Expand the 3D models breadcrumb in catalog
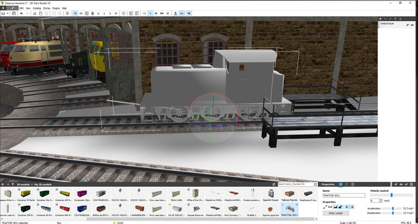This screenshot has height=224, width=418. pos(23,184)
